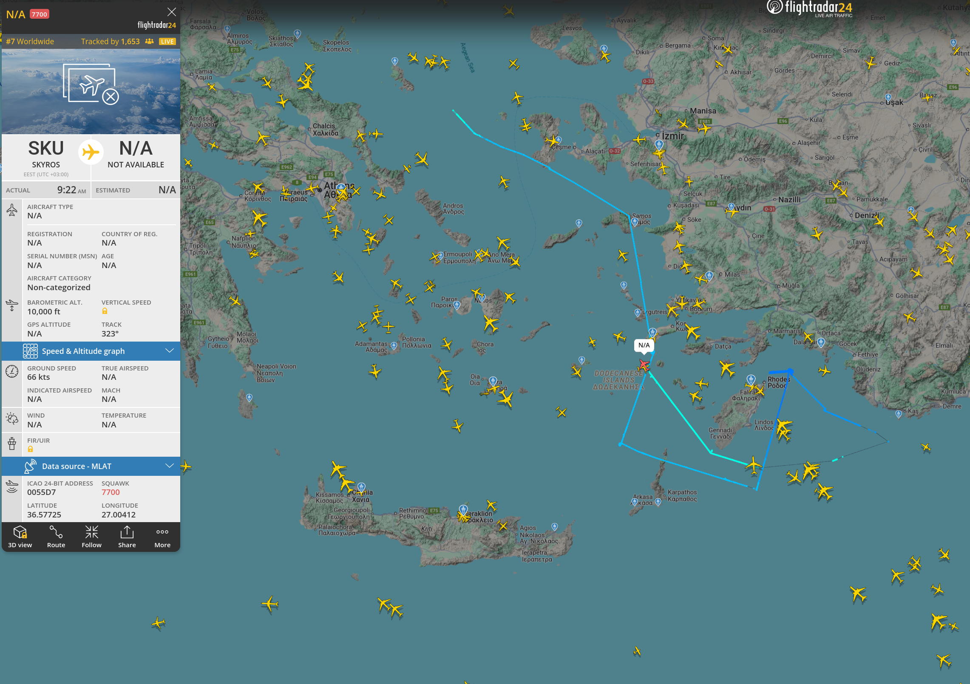Close the flight details panel
Screen dimensions: 970x684
click(171, 12)
